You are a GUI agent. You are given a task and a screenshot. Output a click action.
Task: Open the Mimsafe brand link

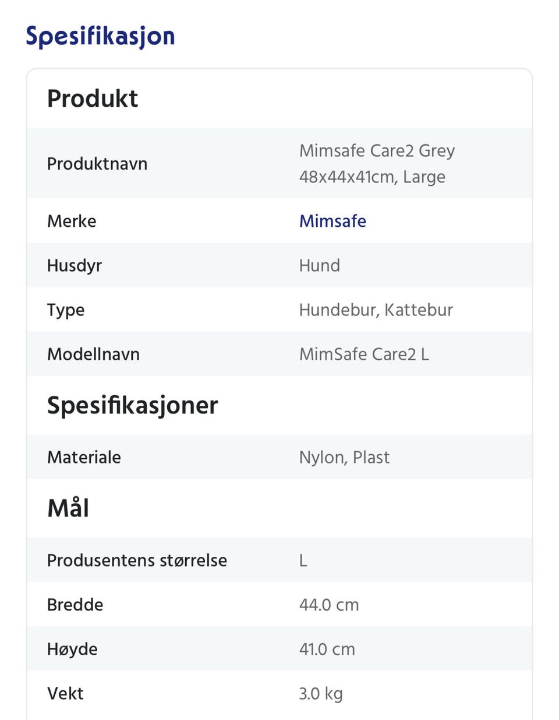click(x=332, y=221)
